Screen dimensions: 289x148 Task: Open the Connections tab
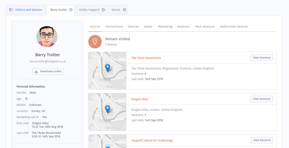point(114,26)
